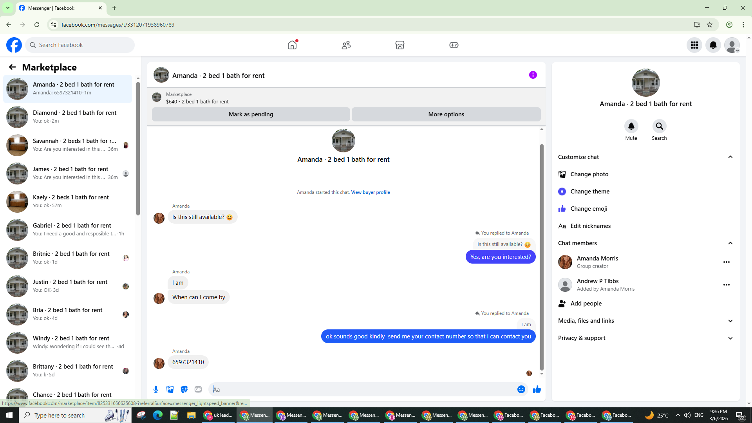Open options for Andrew P Tibbs
The height and width of the screenshot is (423, 752).
click(726, 285)
